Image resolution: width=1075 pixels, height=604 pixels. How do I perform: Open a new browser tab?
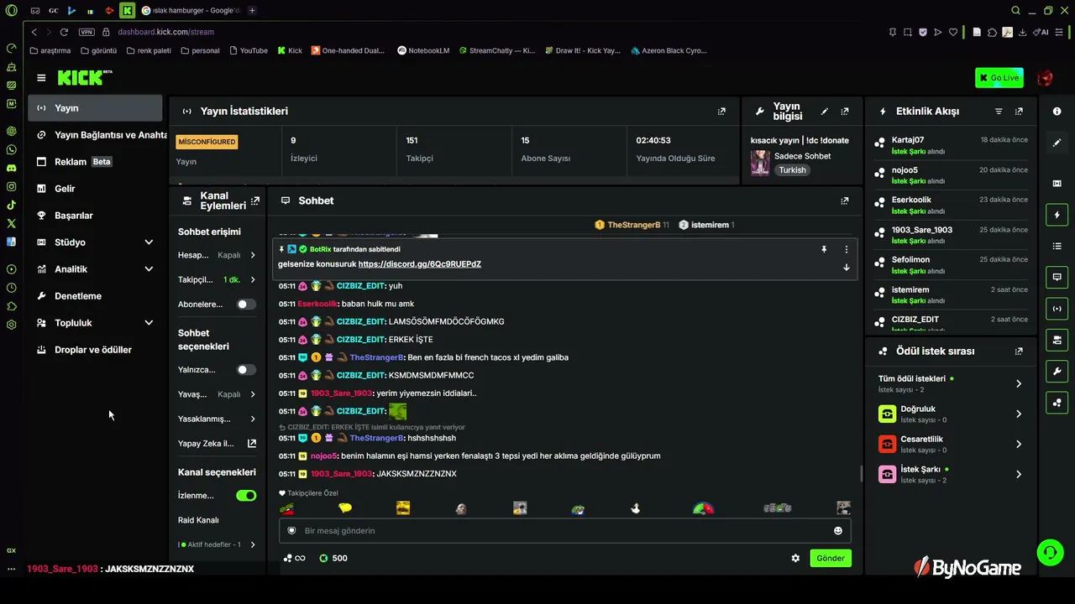coord(252,10)
